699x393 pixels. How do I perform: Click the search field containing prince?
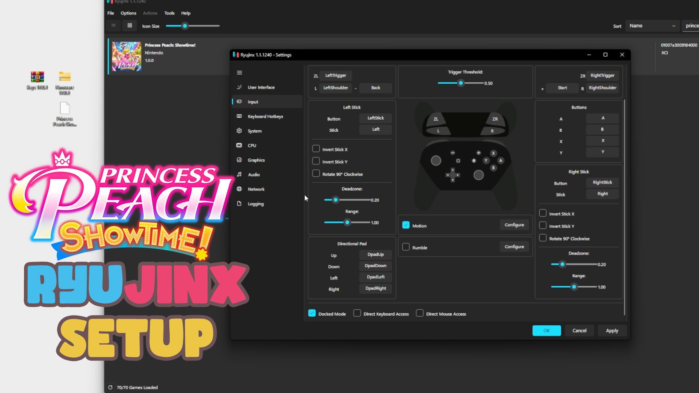point(690,26)
